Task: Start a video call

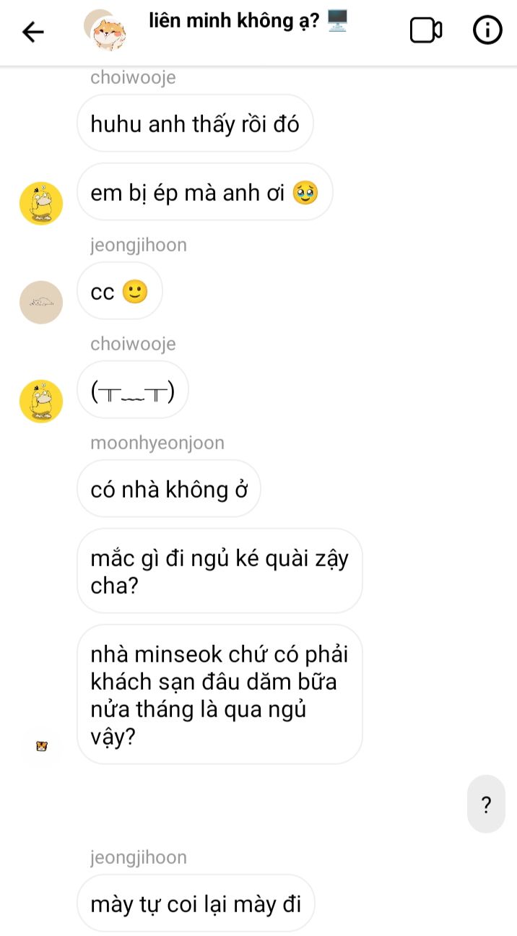Action: pyautogui.click(x=425, y=30)
